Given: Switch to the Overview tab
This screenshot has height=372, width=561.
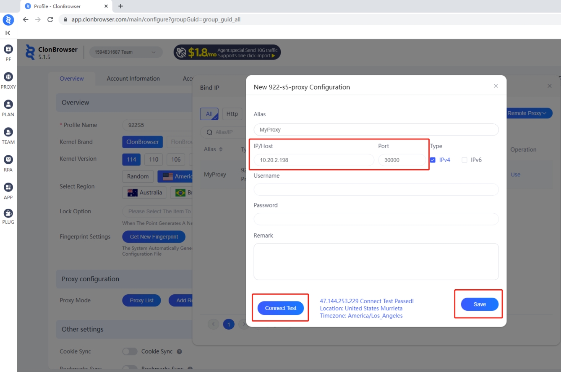Looking at the screenshot, I should 71,79.
